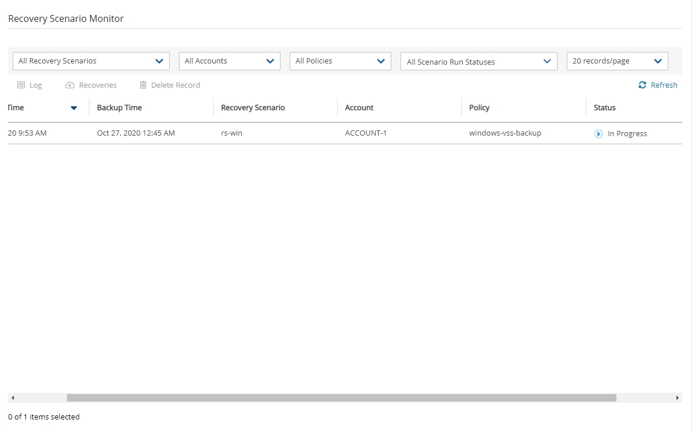This screenshot has width=692, height=431.
Task: Click the Refresh arrows icon
Action: pyautogui.click(x=642, y=85)
